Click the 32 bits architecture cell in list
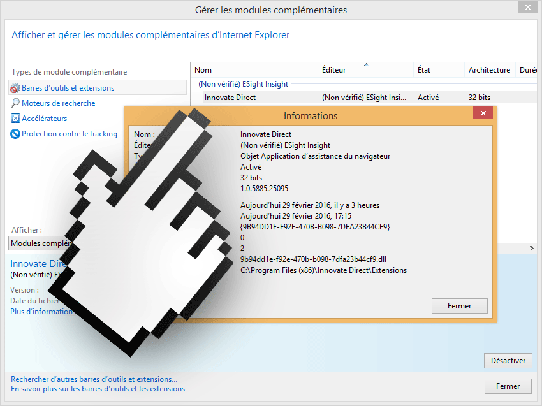Image resolution: width=542 pixels, height=406 pixels. pos(479,98)
